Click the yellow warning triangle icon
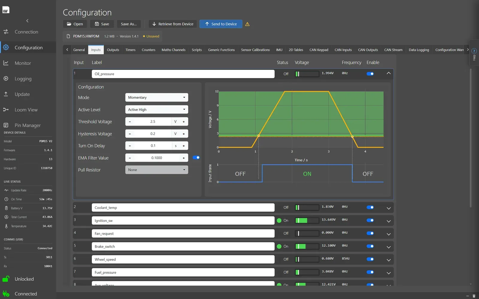 247,24
